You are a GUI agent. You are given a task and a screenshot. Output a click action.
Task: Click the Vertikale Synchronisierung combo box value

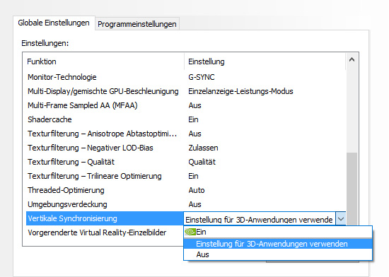tap(260, 219)
